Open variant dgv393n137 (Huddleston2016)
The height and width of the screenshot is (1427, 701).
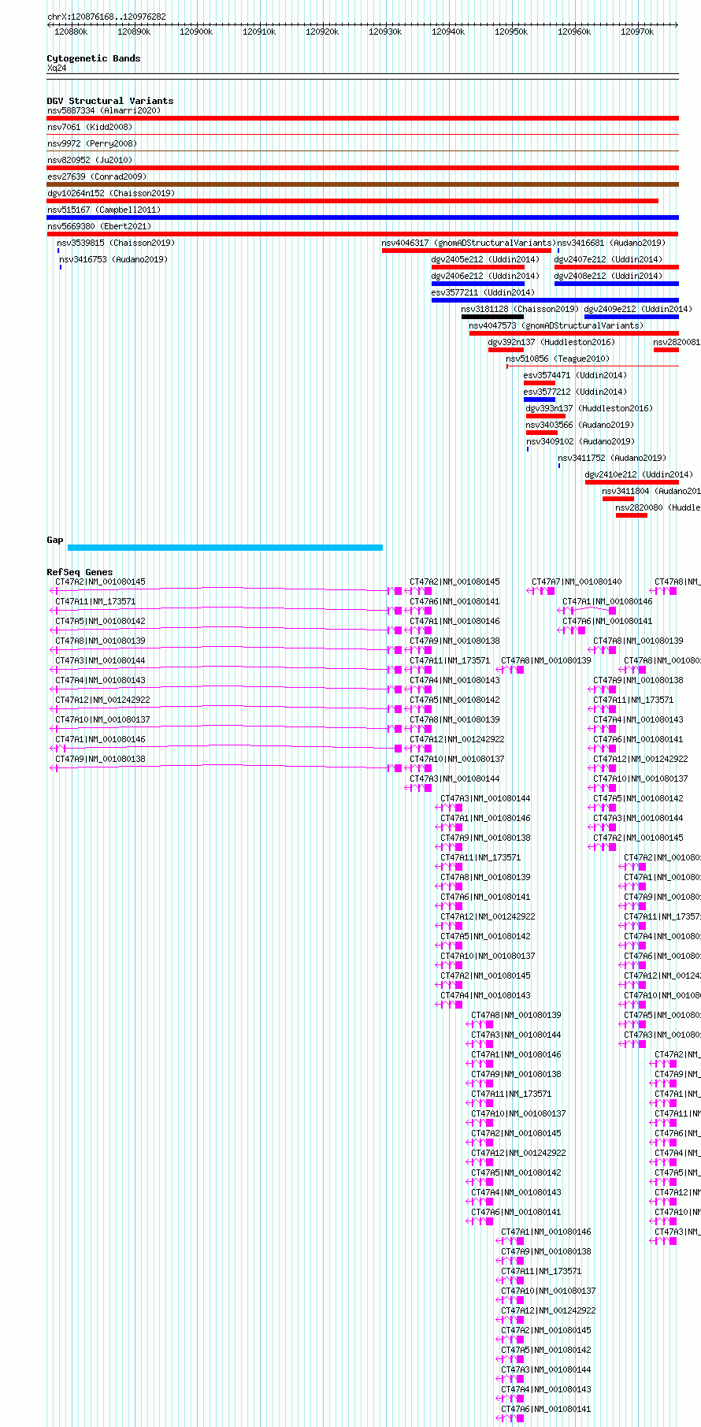click(546, 416)
